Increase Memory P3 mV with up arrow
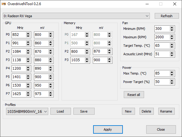Viewport: 182px width, 137px height. [x=109, y=59]
